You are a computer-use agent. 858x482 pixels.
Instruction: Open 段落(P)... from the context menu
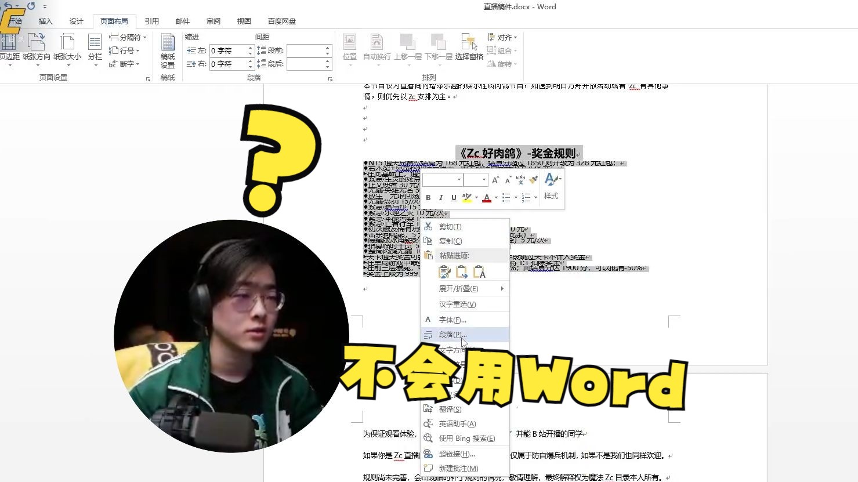pos(465,334)
